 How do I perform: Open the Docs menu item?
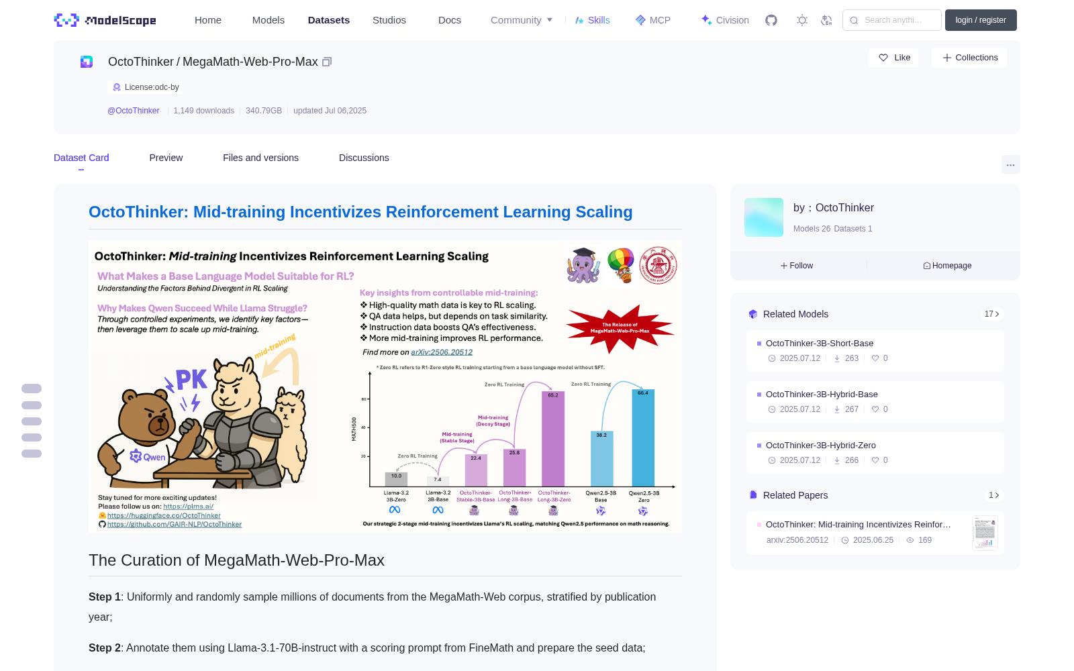tap(450, 20)
